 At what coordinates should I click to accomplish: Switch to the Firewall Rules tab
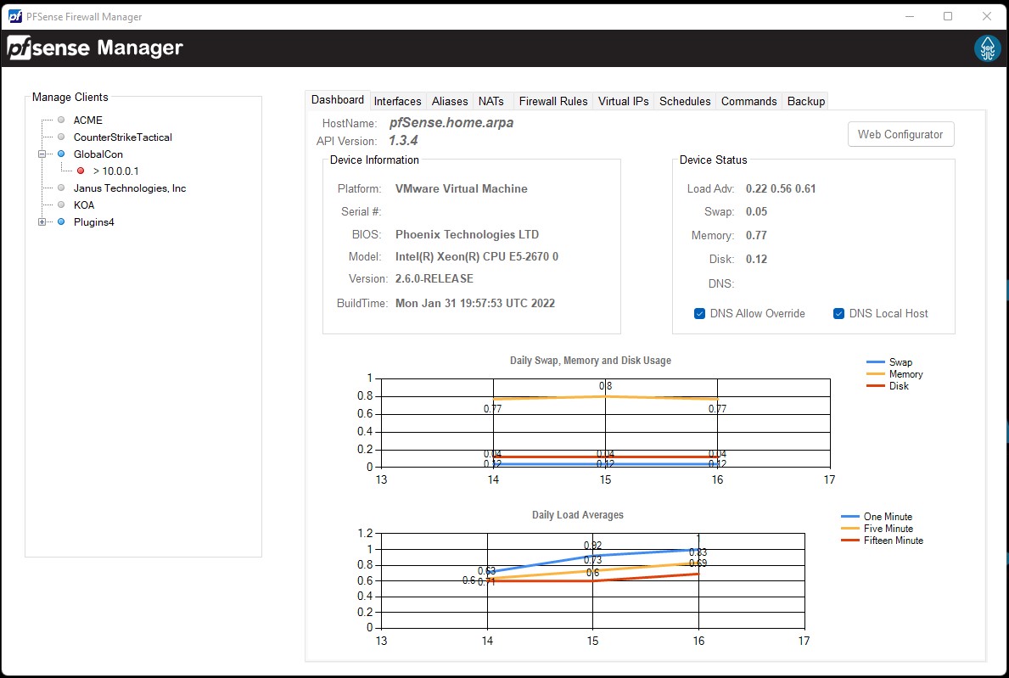(x=553, y=101)
